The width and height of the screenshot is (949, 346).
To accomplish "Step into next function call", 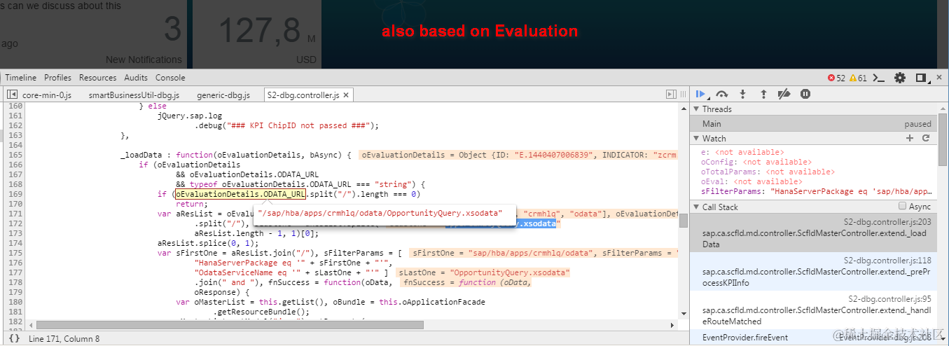I will pos(742,94).
